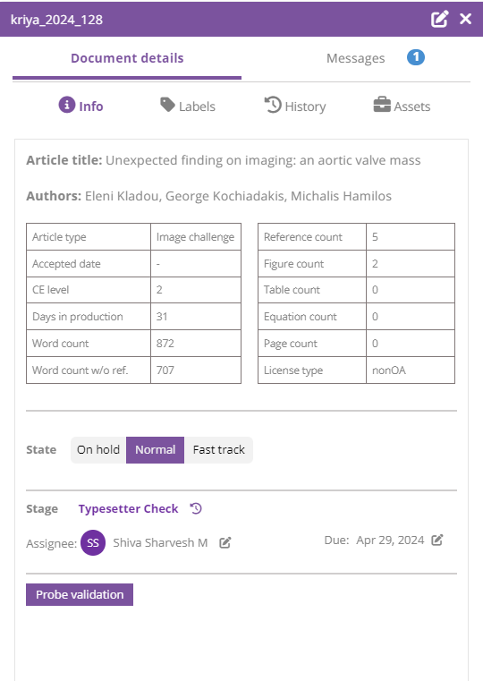Click the edit document icon in the header
This screenshot has height=681, width=483.
(439, 19)
